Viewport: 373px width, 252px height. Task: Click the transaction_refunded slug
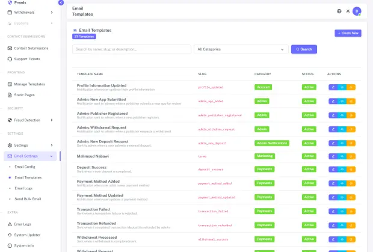215,226
